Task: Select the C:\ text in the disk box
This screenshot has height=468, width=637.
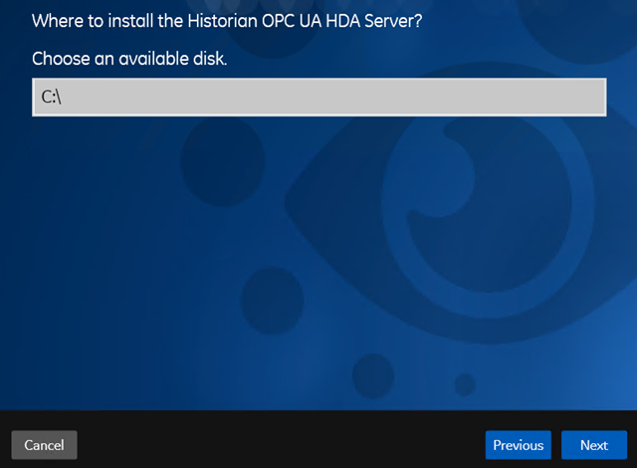Action: [x=51, y=98]
